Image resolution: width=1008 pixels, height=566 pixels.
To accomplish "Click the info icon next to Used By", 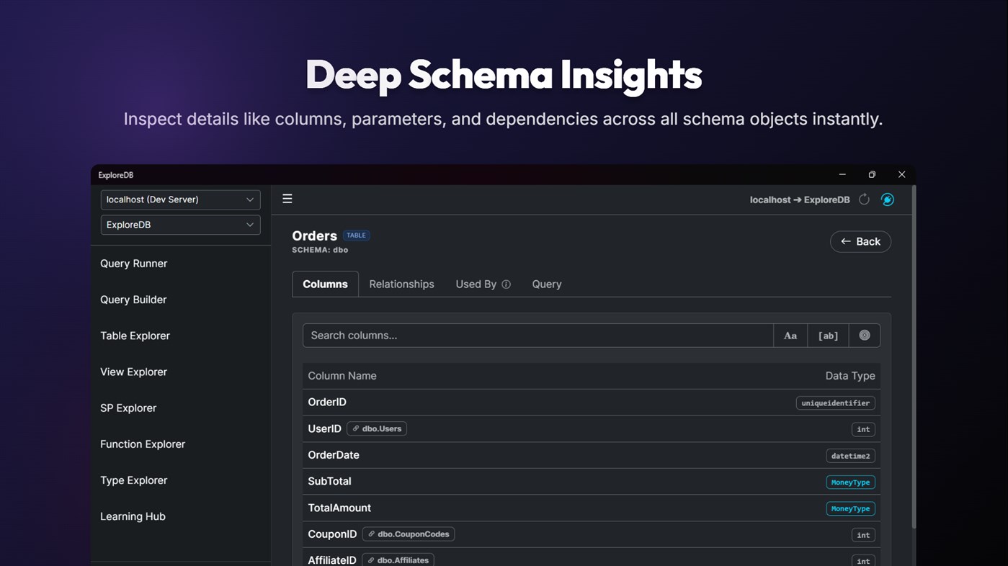I will coord(506,284).
